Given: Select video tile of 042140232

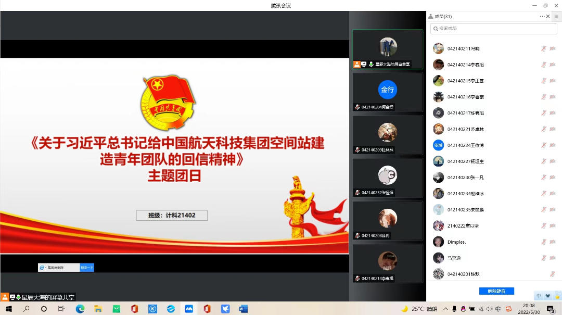Looking at the screenshot, I should pos(388,178).
